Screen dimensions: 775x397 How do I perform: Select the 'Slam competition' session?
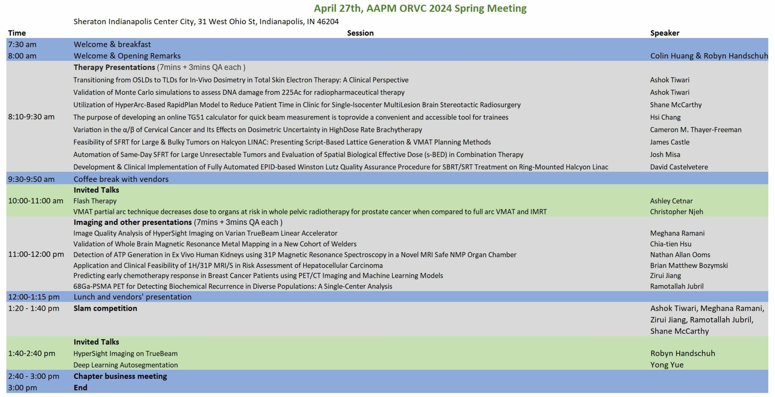[x=105, y=309]
